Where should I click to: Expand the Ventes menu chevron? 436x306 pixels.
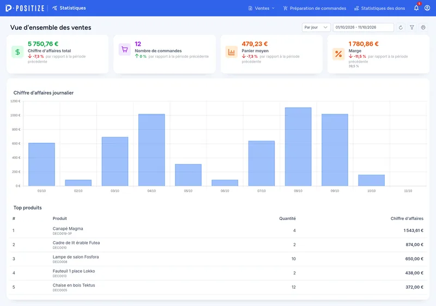(x=273, y=8)
